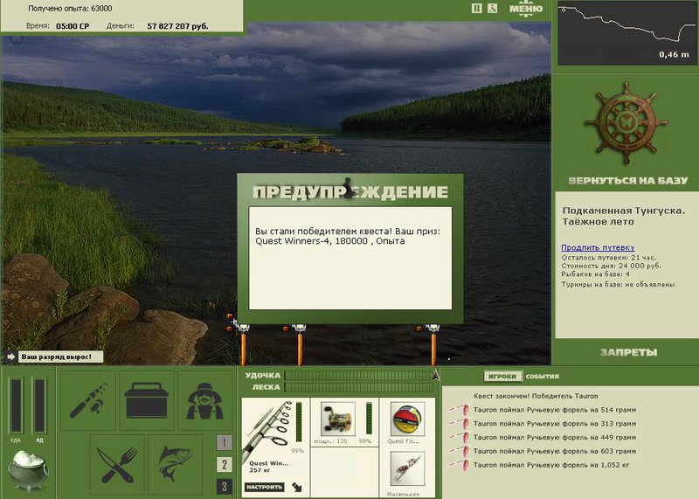Click the lure icon beside the 1,052 кг event
This screenshot has width=699, height=499.
coord(460,465)
